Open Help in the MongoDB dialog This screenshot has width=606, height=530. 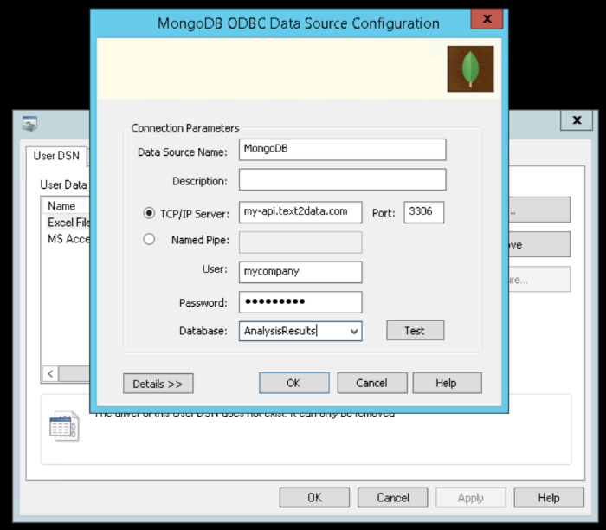click(x=448, y=383)
